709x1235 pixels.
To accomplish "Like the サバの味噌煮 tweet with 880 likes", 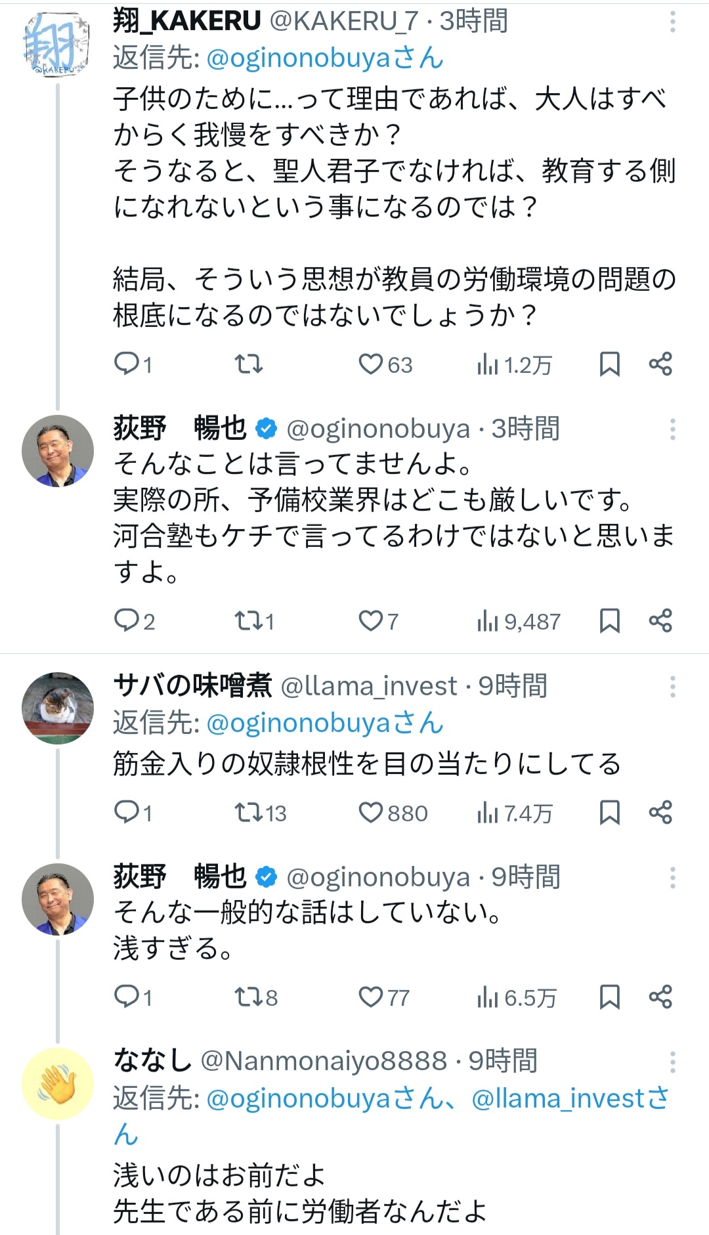I will (x=371, y=813).
